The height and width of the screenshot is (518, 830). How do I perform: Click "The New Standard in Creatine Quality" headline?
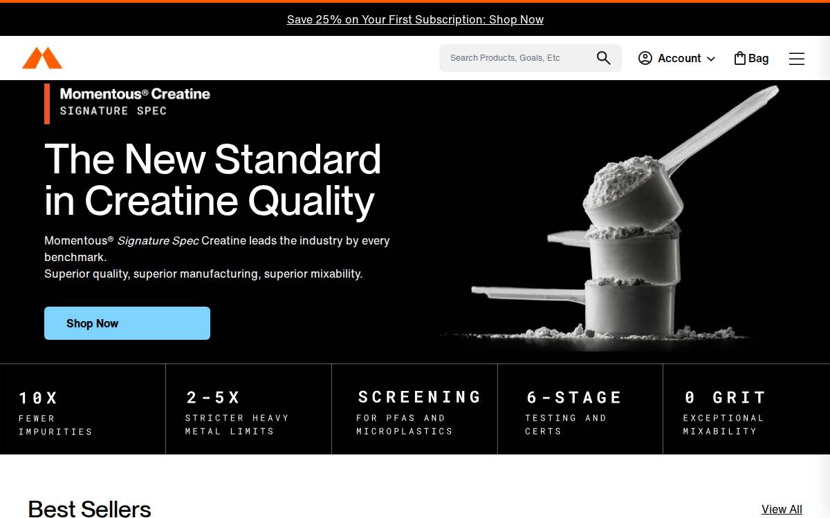pos(213,180)
